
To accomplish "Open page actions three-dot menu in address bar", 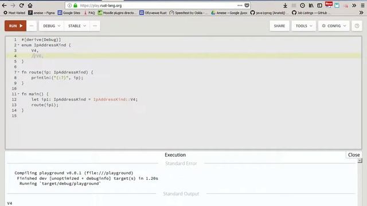I will tap(240, 5).
